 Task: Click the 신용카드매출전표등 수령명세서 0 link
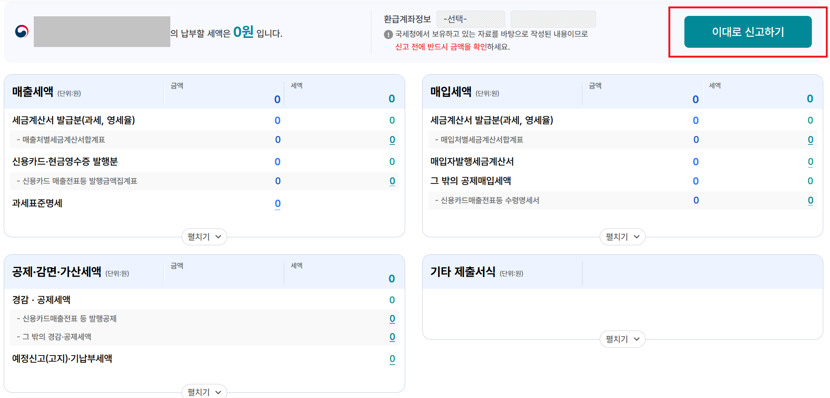(x=810, y=200)
